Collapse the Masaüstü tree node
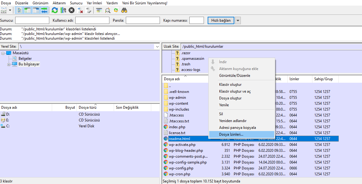 click(x=3, y=53)
